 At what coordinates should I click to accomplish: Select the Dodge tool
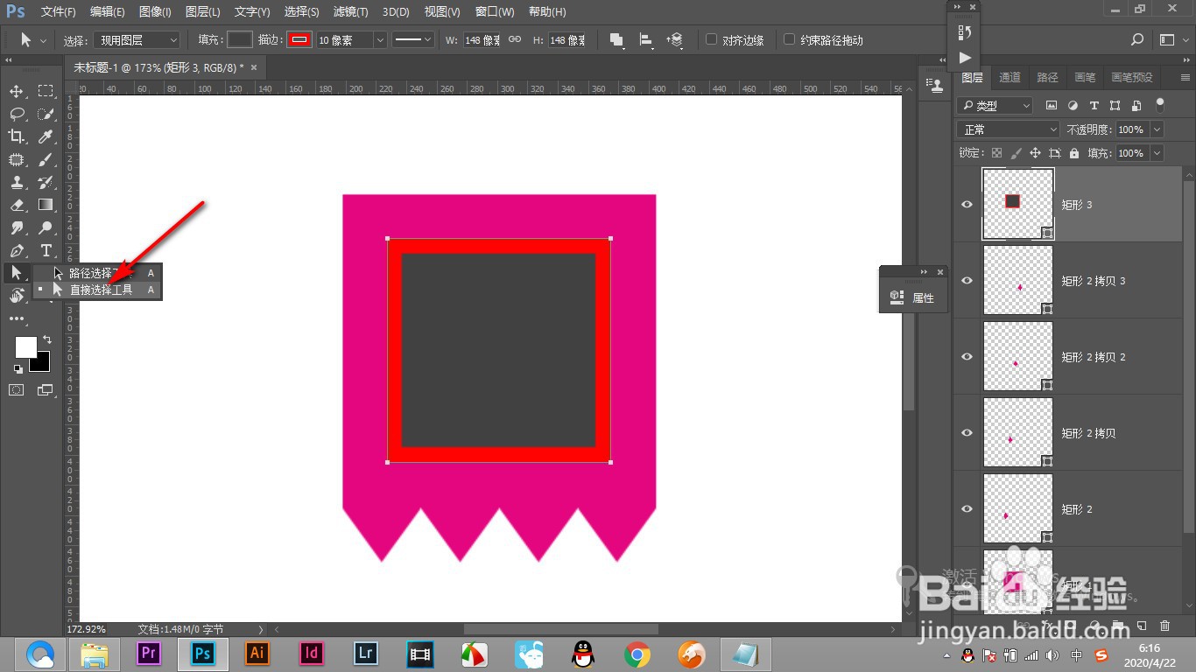46,227
